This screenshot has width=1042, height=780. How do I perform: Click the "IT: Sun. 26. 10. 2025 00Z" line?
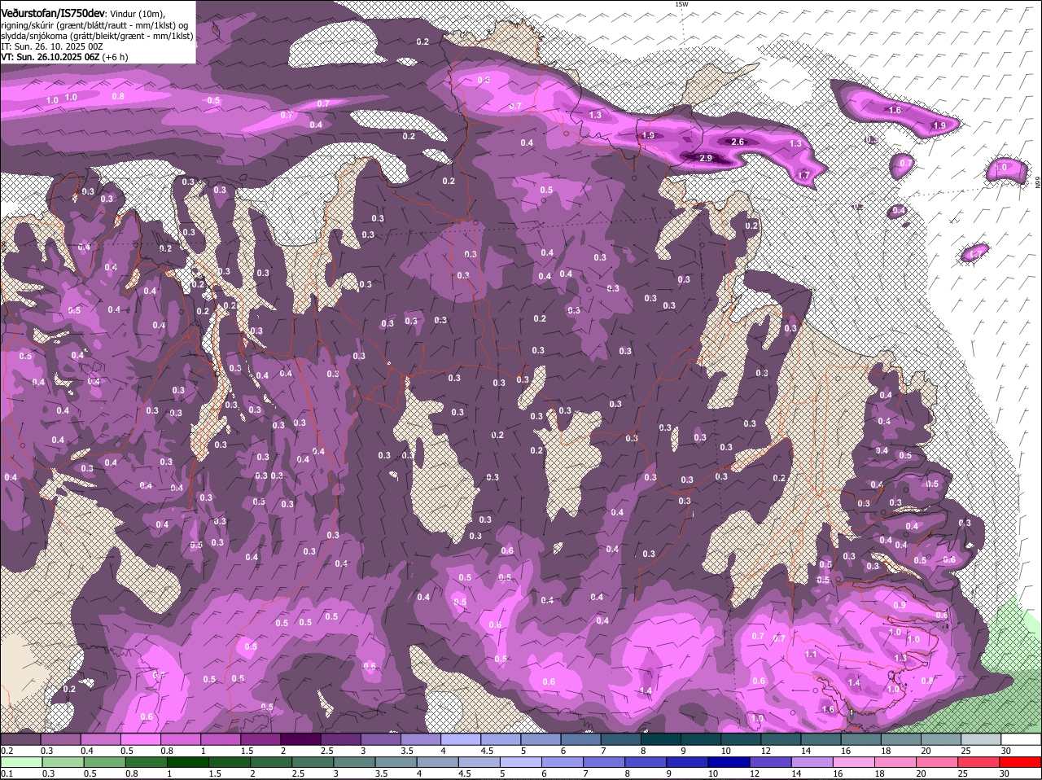click(x=52, y=46)
